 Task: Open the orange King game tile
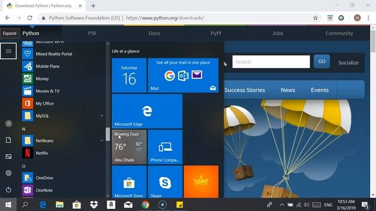[201, 182]
